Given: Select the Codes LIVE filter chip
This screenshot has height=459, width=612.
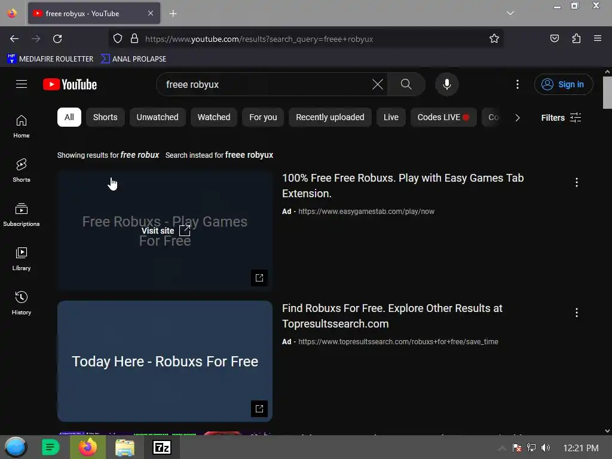Looking at the screenshot, I should [x=443, y=117].
